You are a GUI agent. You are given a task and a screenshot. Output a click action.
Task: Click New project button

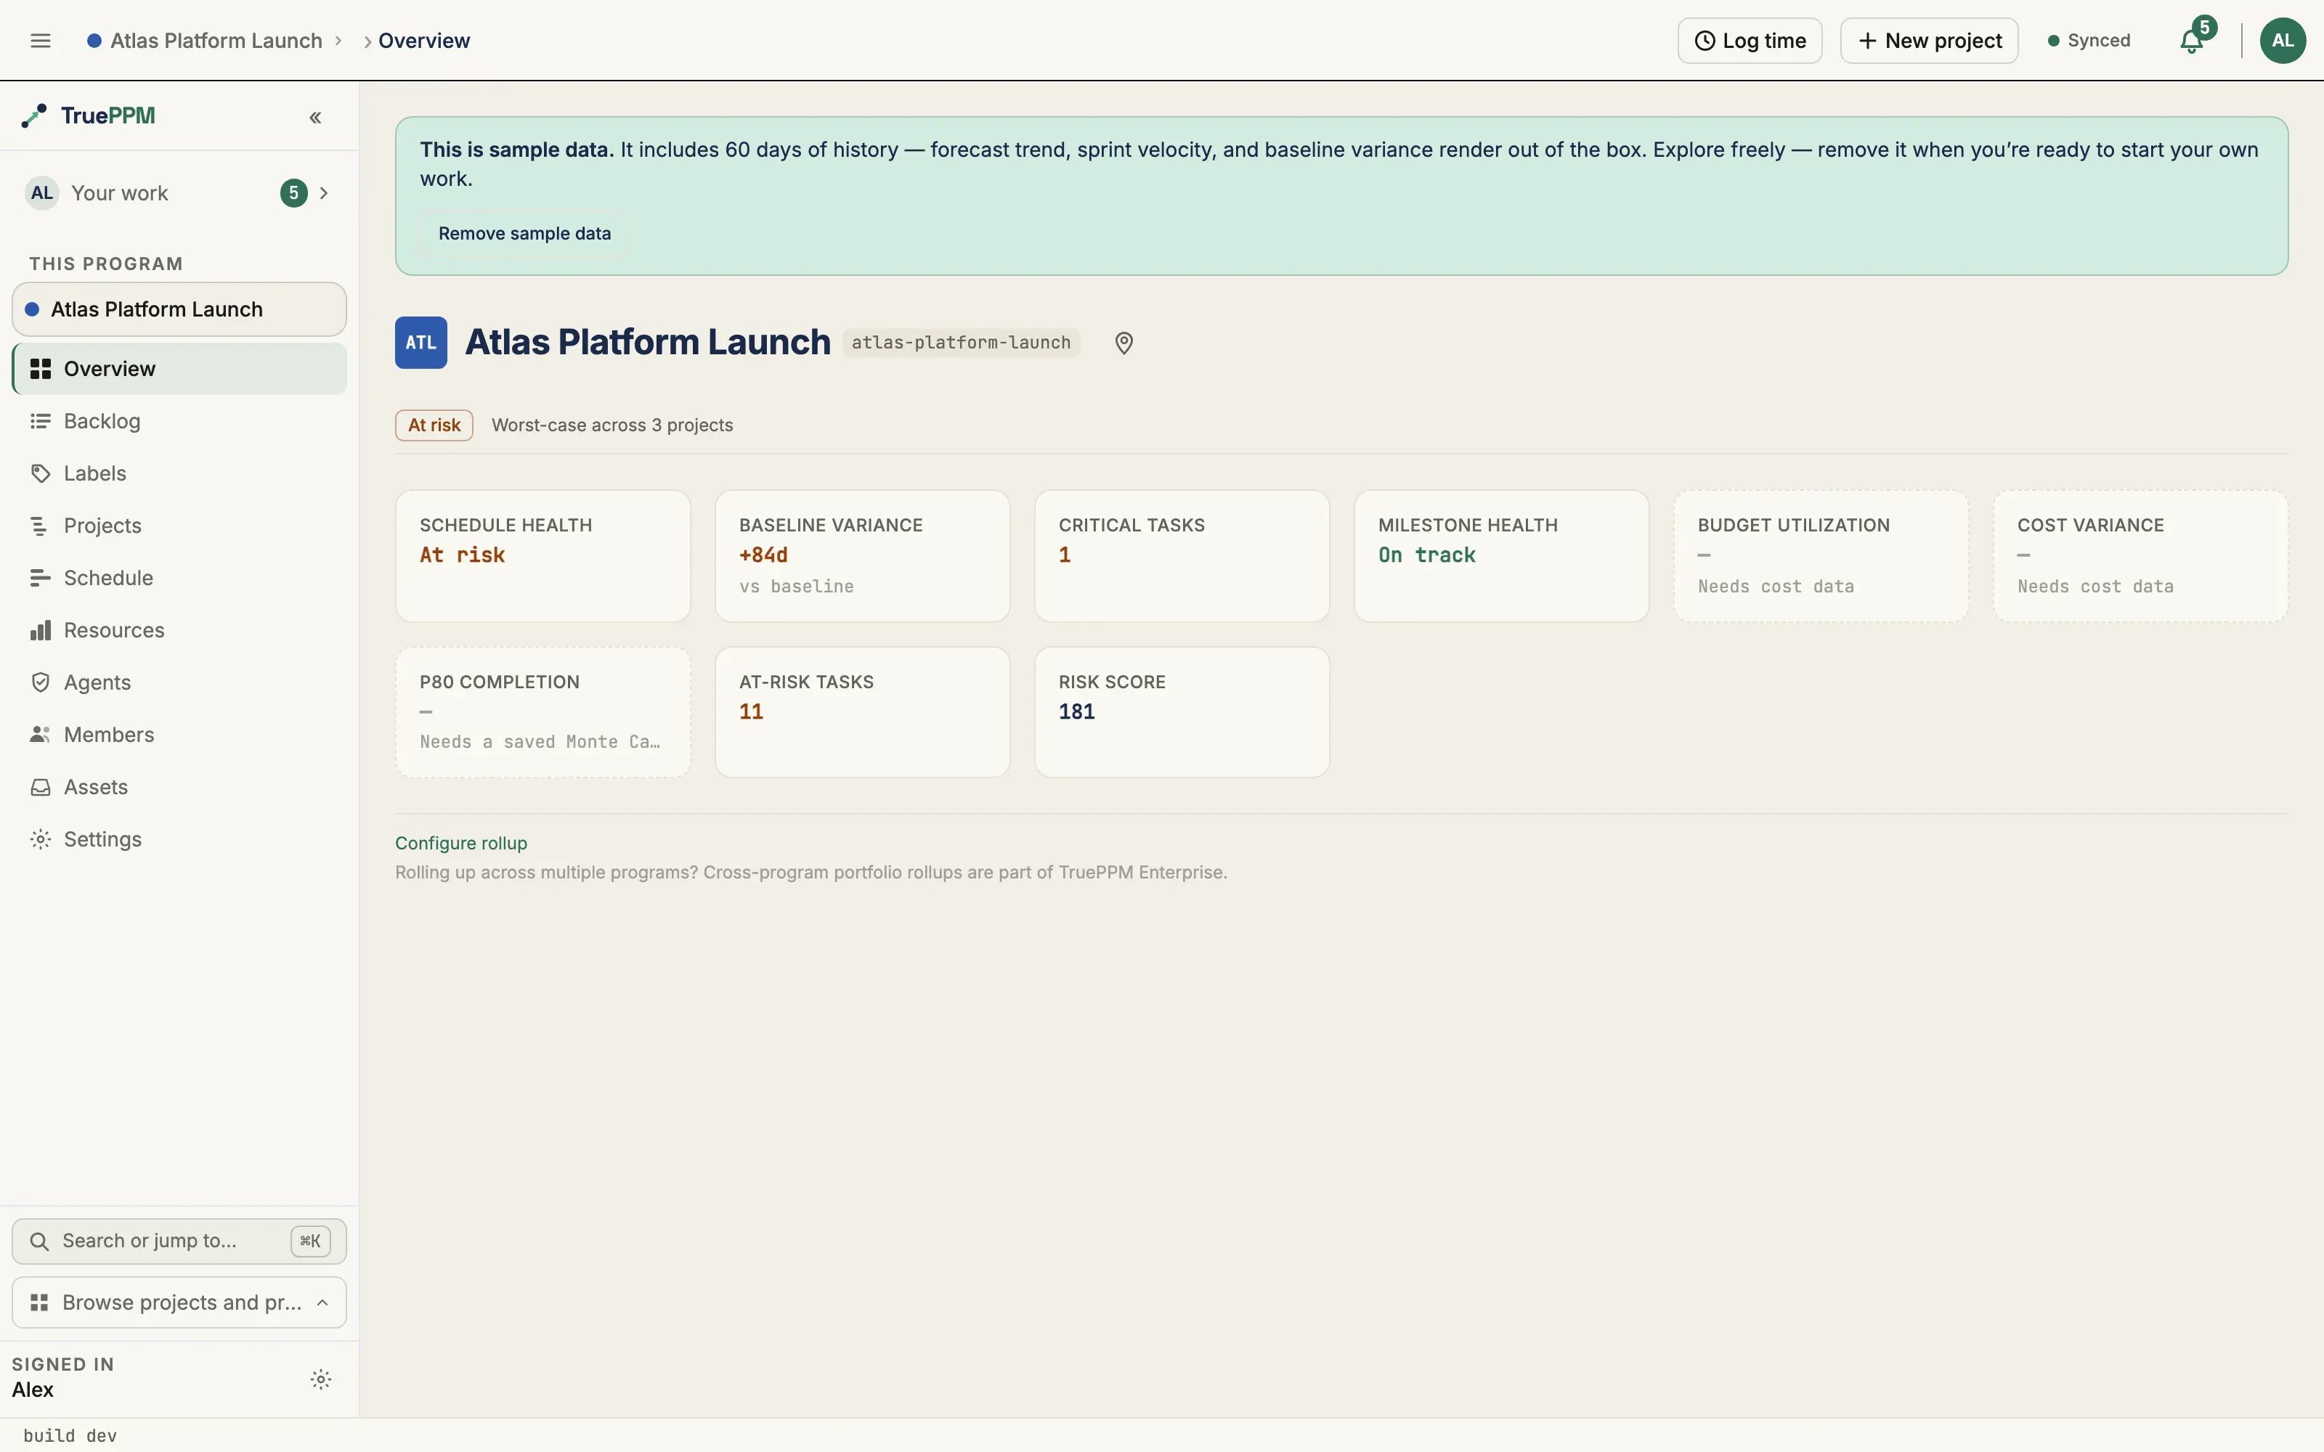1930,41
